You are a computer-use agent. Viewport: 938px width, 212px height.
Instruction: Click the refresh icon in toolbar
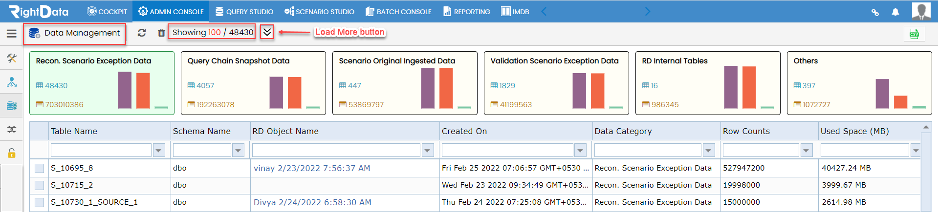pyautogui.click(x=142, y=33)
